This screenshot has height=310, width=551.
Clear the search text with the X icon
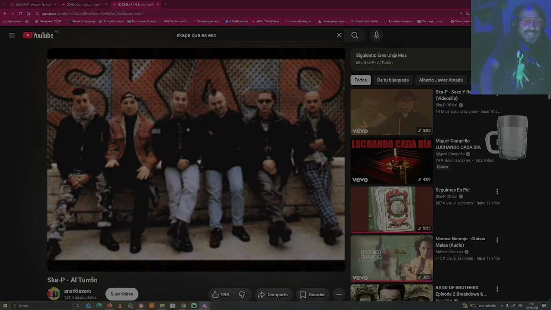point(339,35)
